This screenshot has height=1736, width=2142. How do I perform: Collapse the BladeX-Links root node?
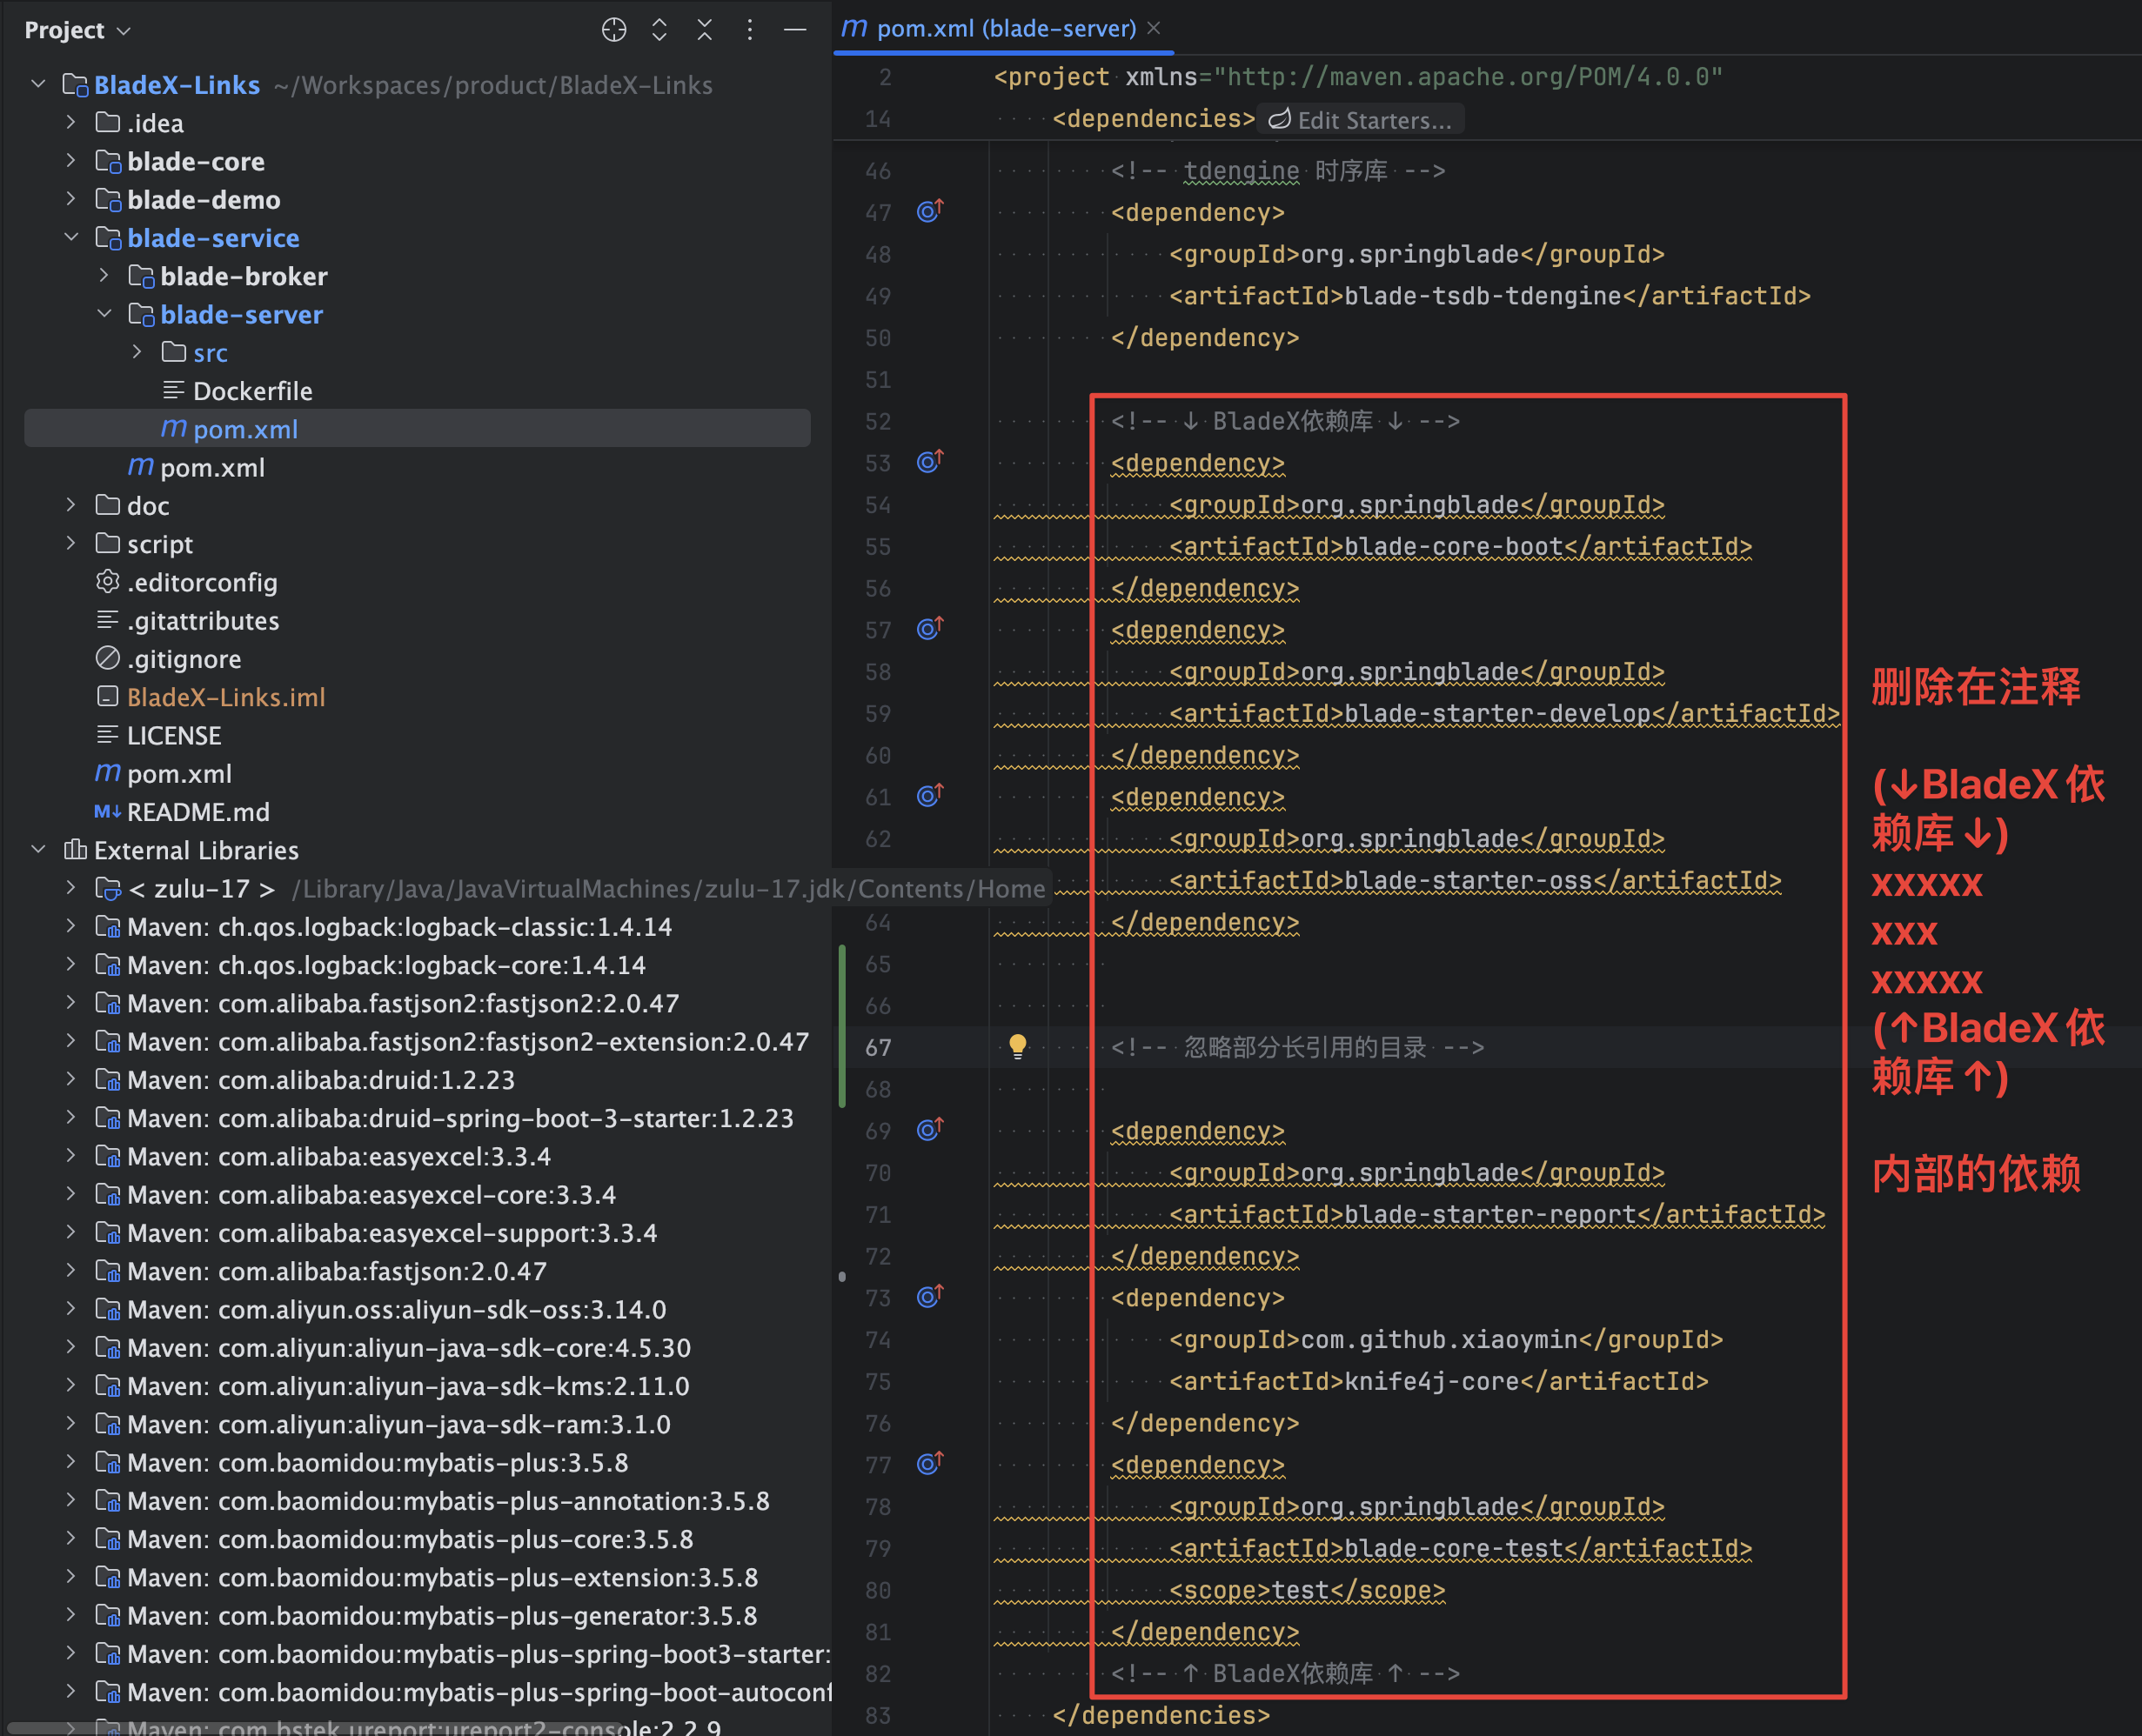(39, 84)
